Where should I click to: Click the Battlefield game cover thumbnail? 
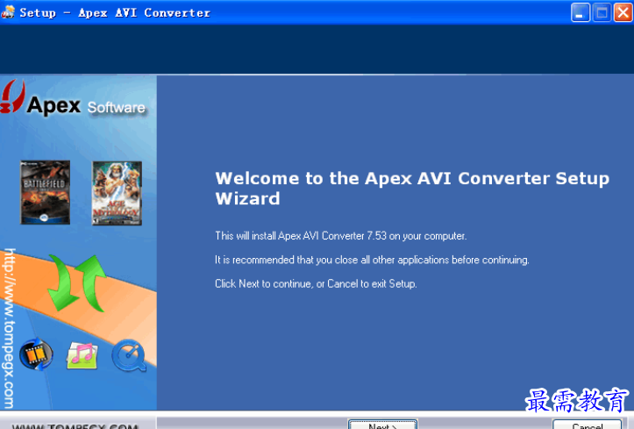(x=46, y=192)
